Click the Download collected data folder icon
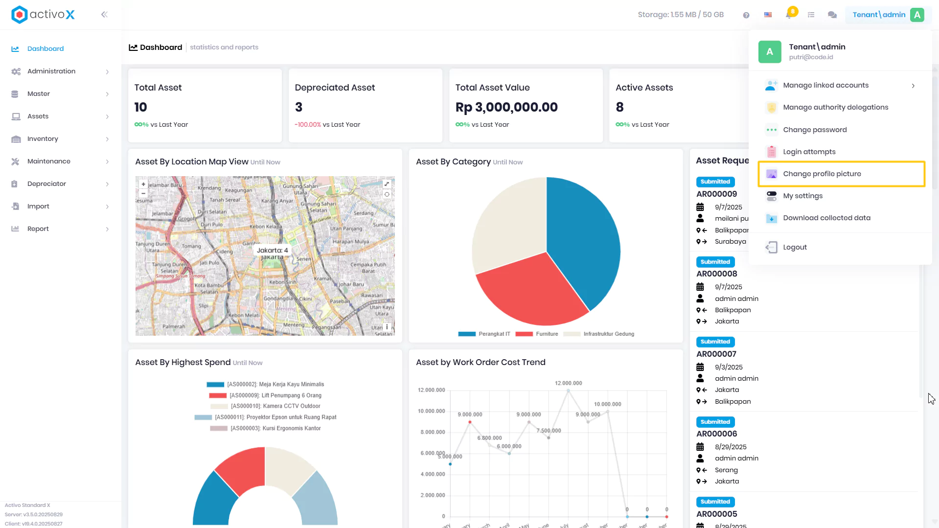The width and height of the screenshot is (939, 528). point(772,218)
